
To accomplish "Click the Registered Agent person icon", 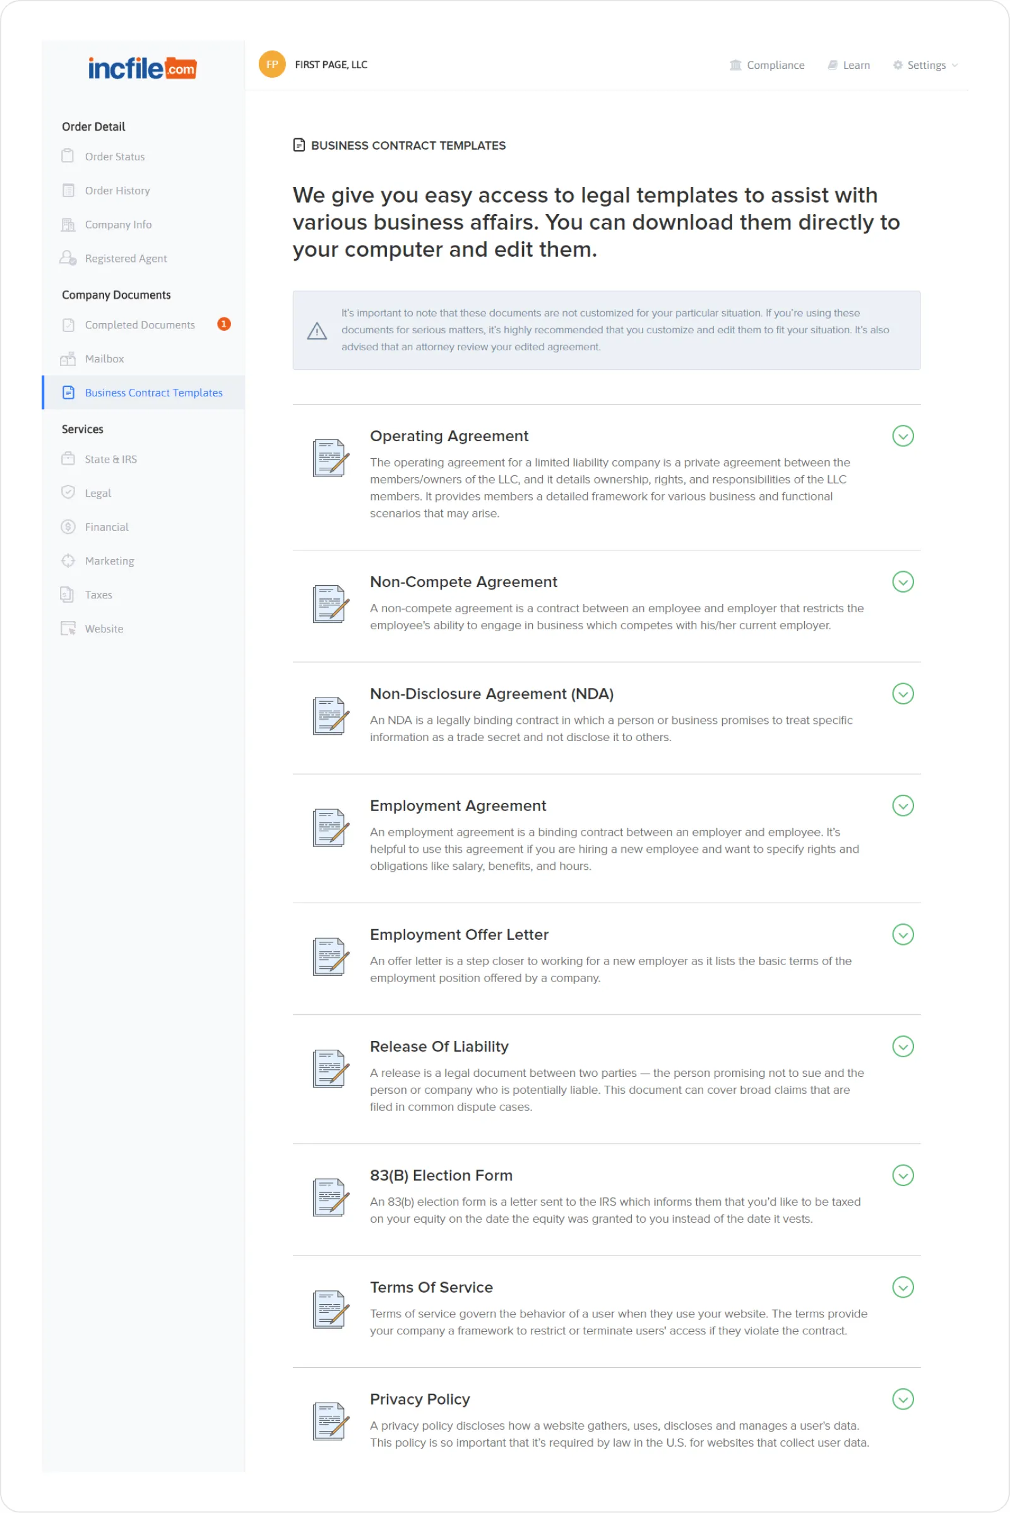I will (68, 258).
